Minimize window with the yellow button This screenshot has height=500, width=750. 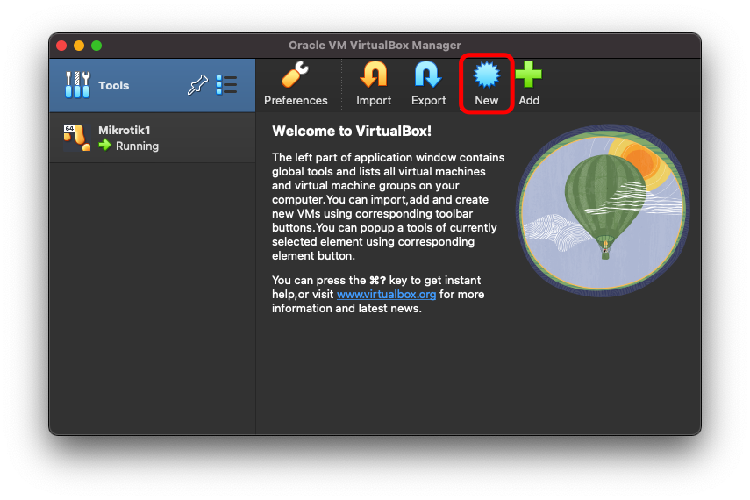pyautogui.click(x=79, y=46)
